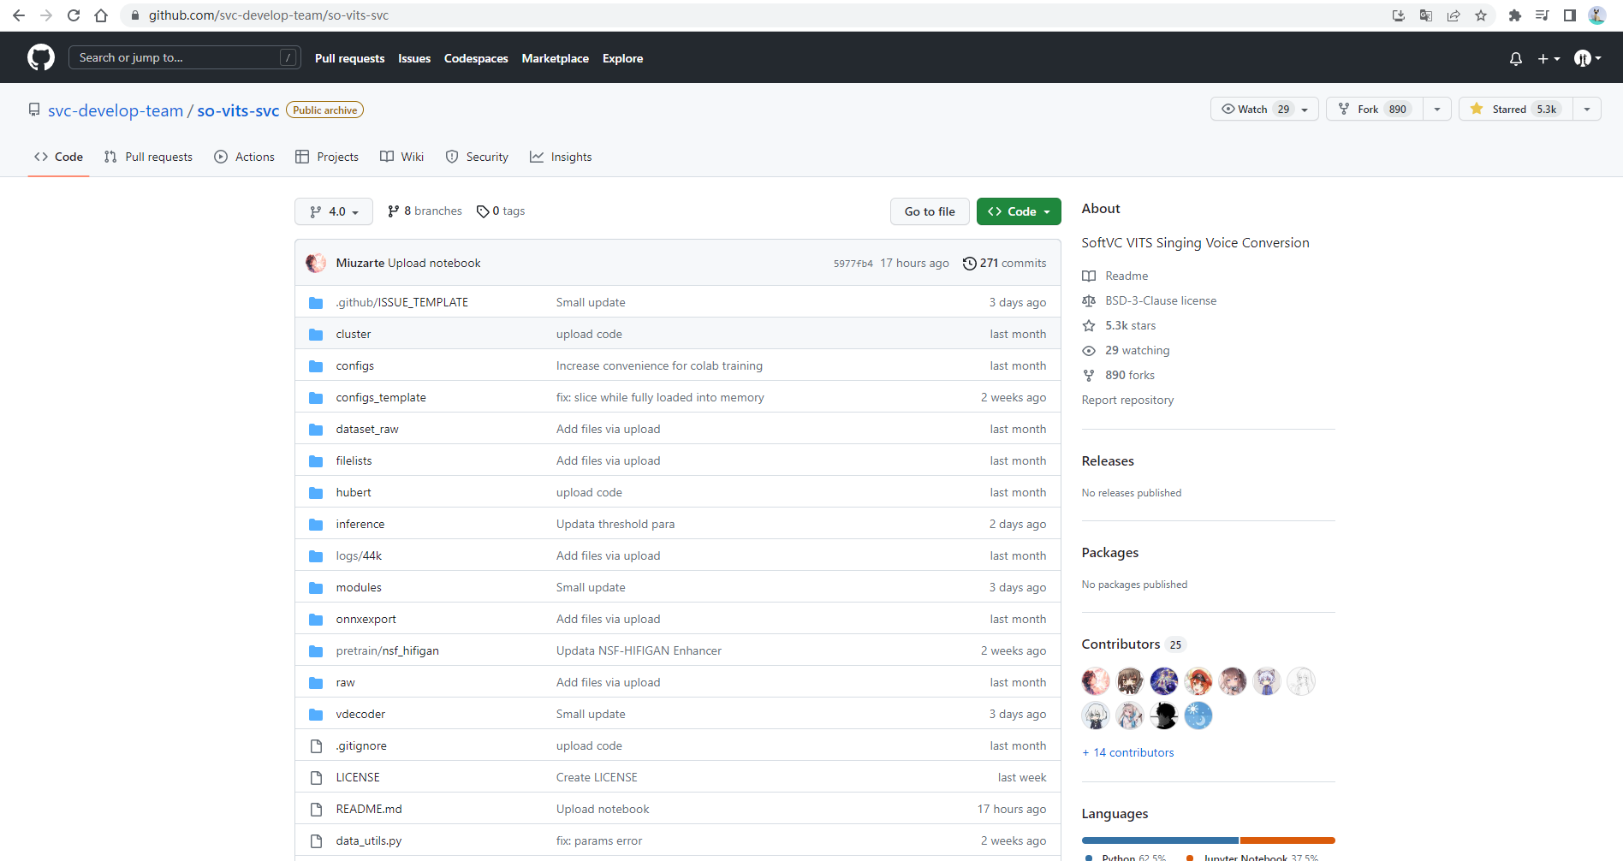Open the Watch notifications dropdown
The height and width of the screenshot is (861, 1623).
tap(1264, 110)
